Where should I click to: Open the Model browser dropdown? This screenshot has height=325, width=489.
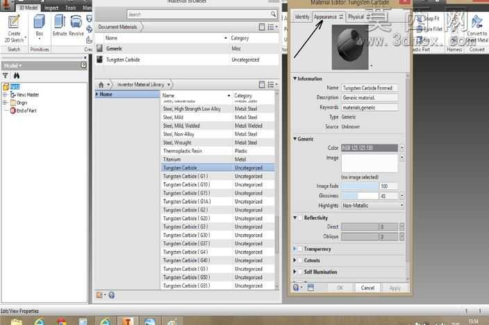(13, 65)
